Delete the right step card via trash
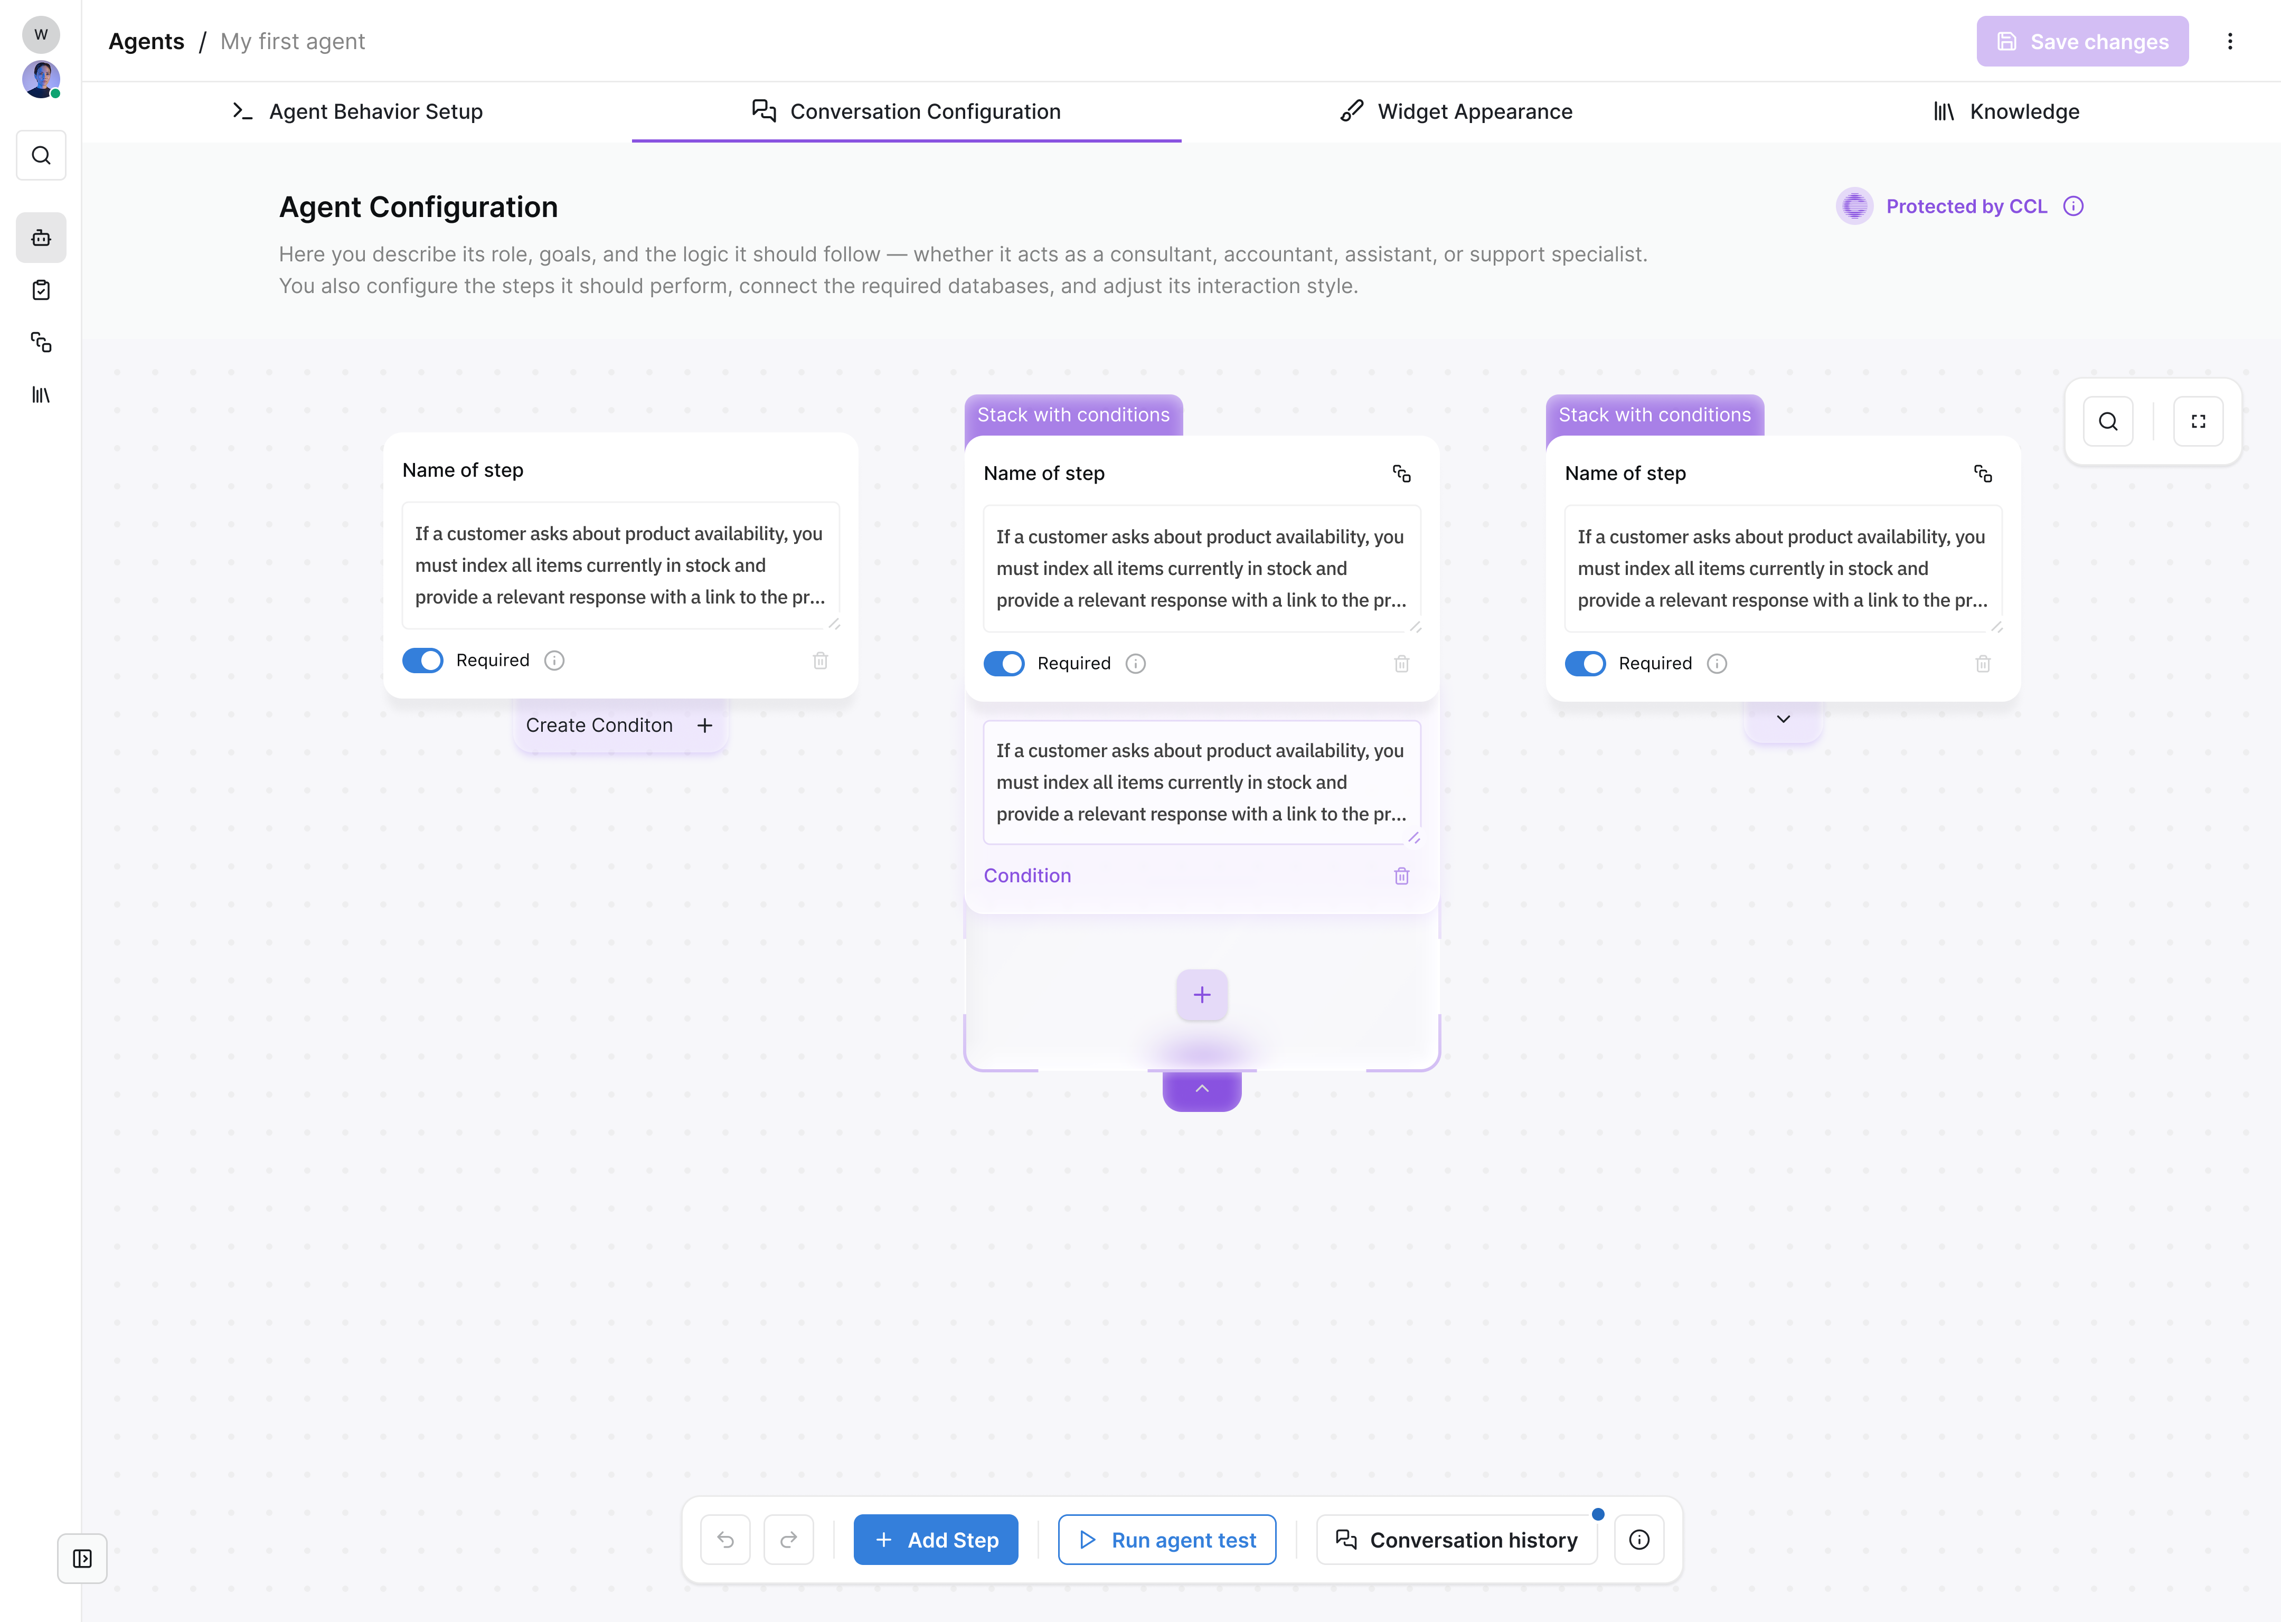This screenshot has width=2281, height=1622. pyautogui.click(x=1982, y=664)
